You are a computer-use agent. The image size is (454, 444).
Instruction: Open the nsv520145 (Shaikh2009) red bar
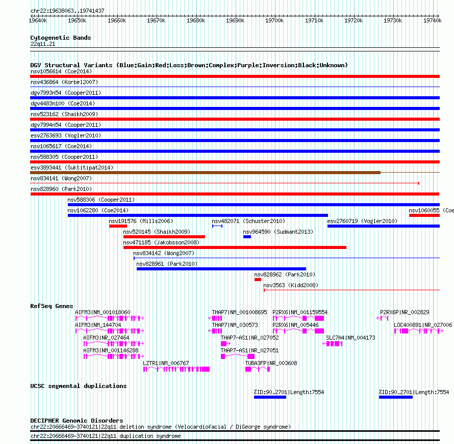164,237
